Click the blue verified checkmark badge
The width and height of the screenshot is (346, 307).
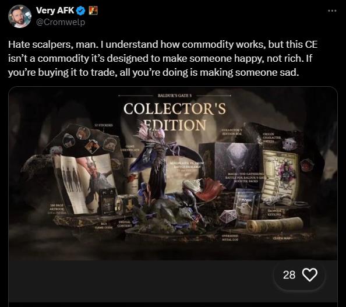pos(81,10)
